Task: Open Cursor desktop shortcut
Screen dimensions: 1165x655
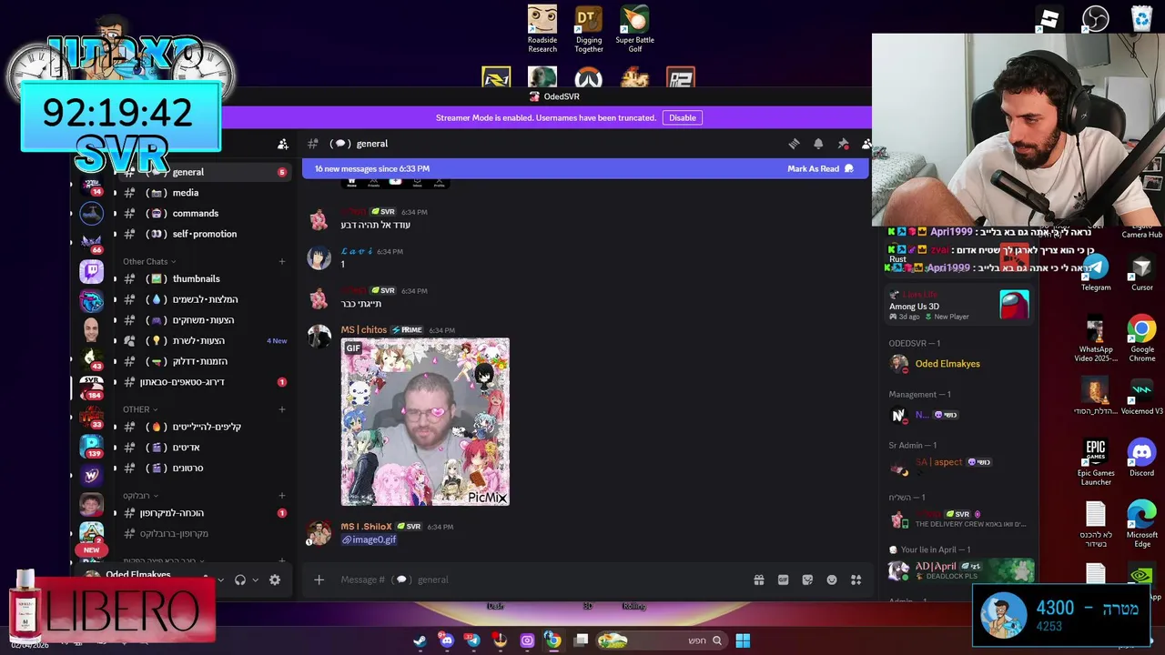Action: tap(1142, 274)
